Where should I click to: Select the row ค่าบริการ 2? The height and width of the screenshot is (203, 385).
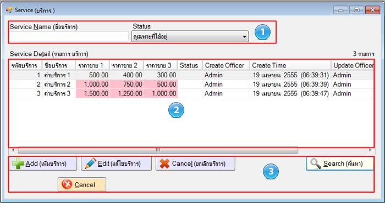(x=192, y=84)
